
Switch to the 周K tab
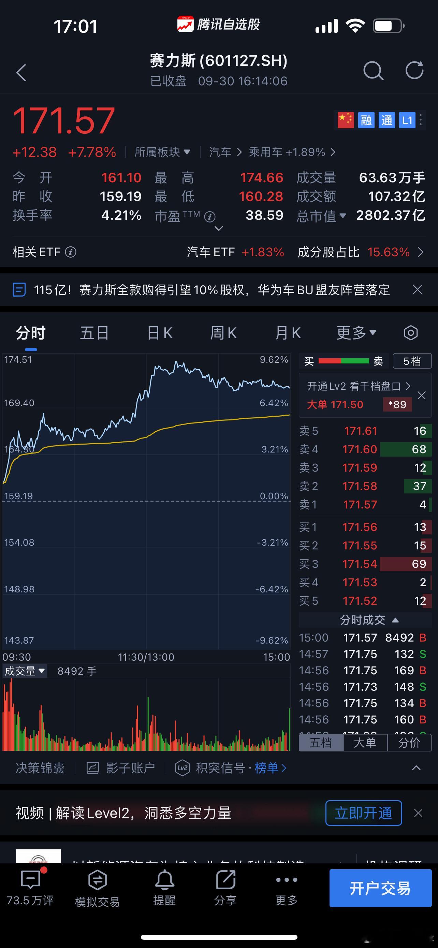223,333
